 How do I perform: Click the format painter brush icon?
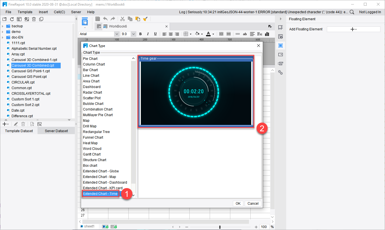(145, 19)
